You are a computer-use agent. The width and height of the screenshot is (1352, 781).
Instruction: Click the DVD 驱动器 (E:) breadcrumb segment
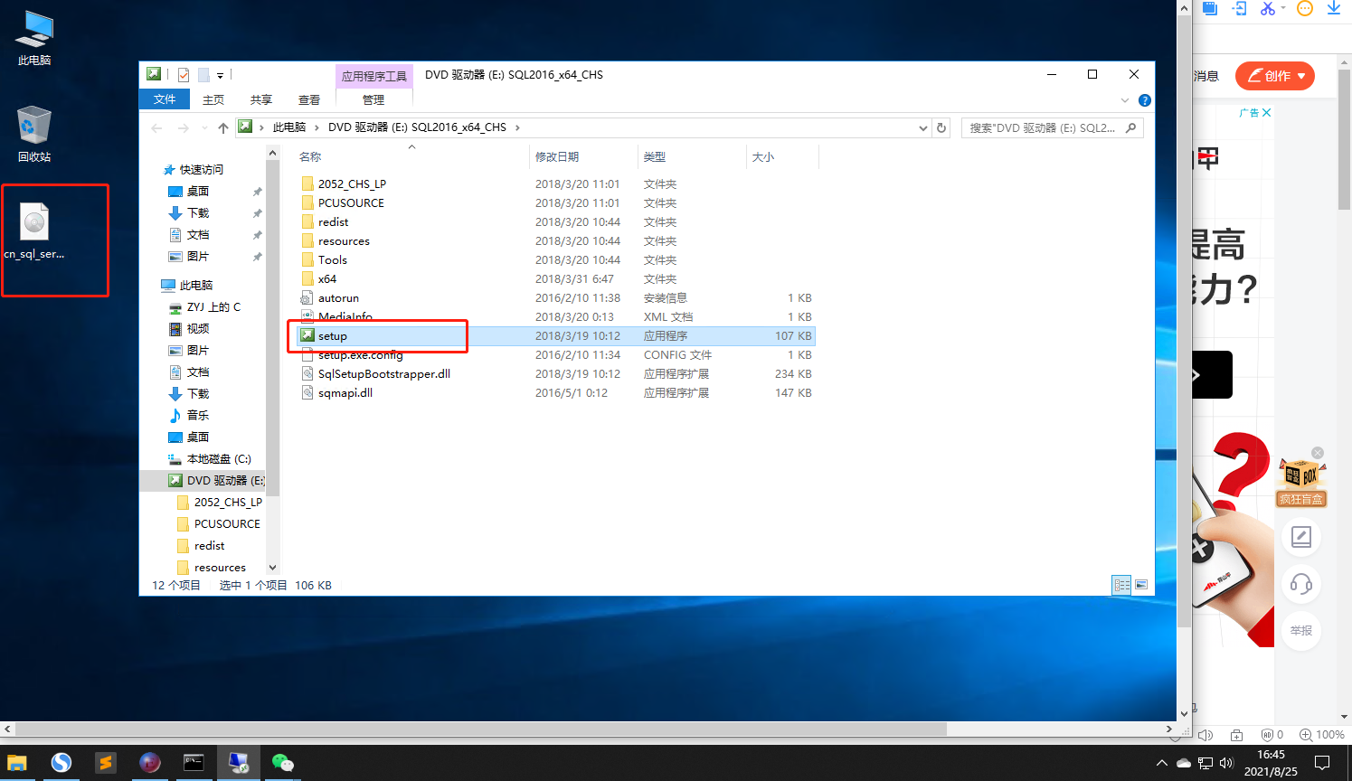click(x=417, y=127)
